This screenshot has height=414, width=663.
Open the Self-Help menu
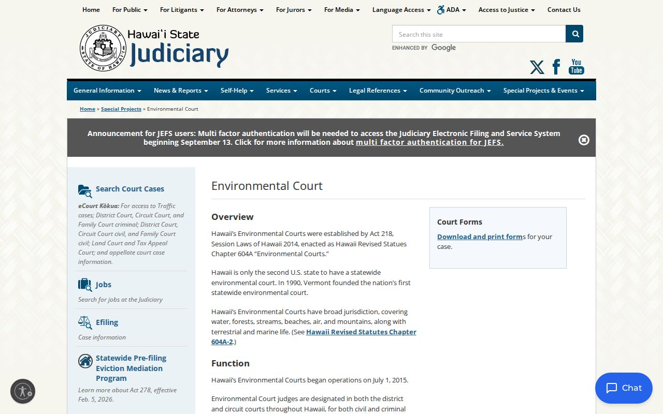point(237,91)
